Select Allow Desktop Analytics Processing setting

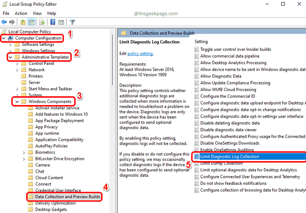[233, 63]
